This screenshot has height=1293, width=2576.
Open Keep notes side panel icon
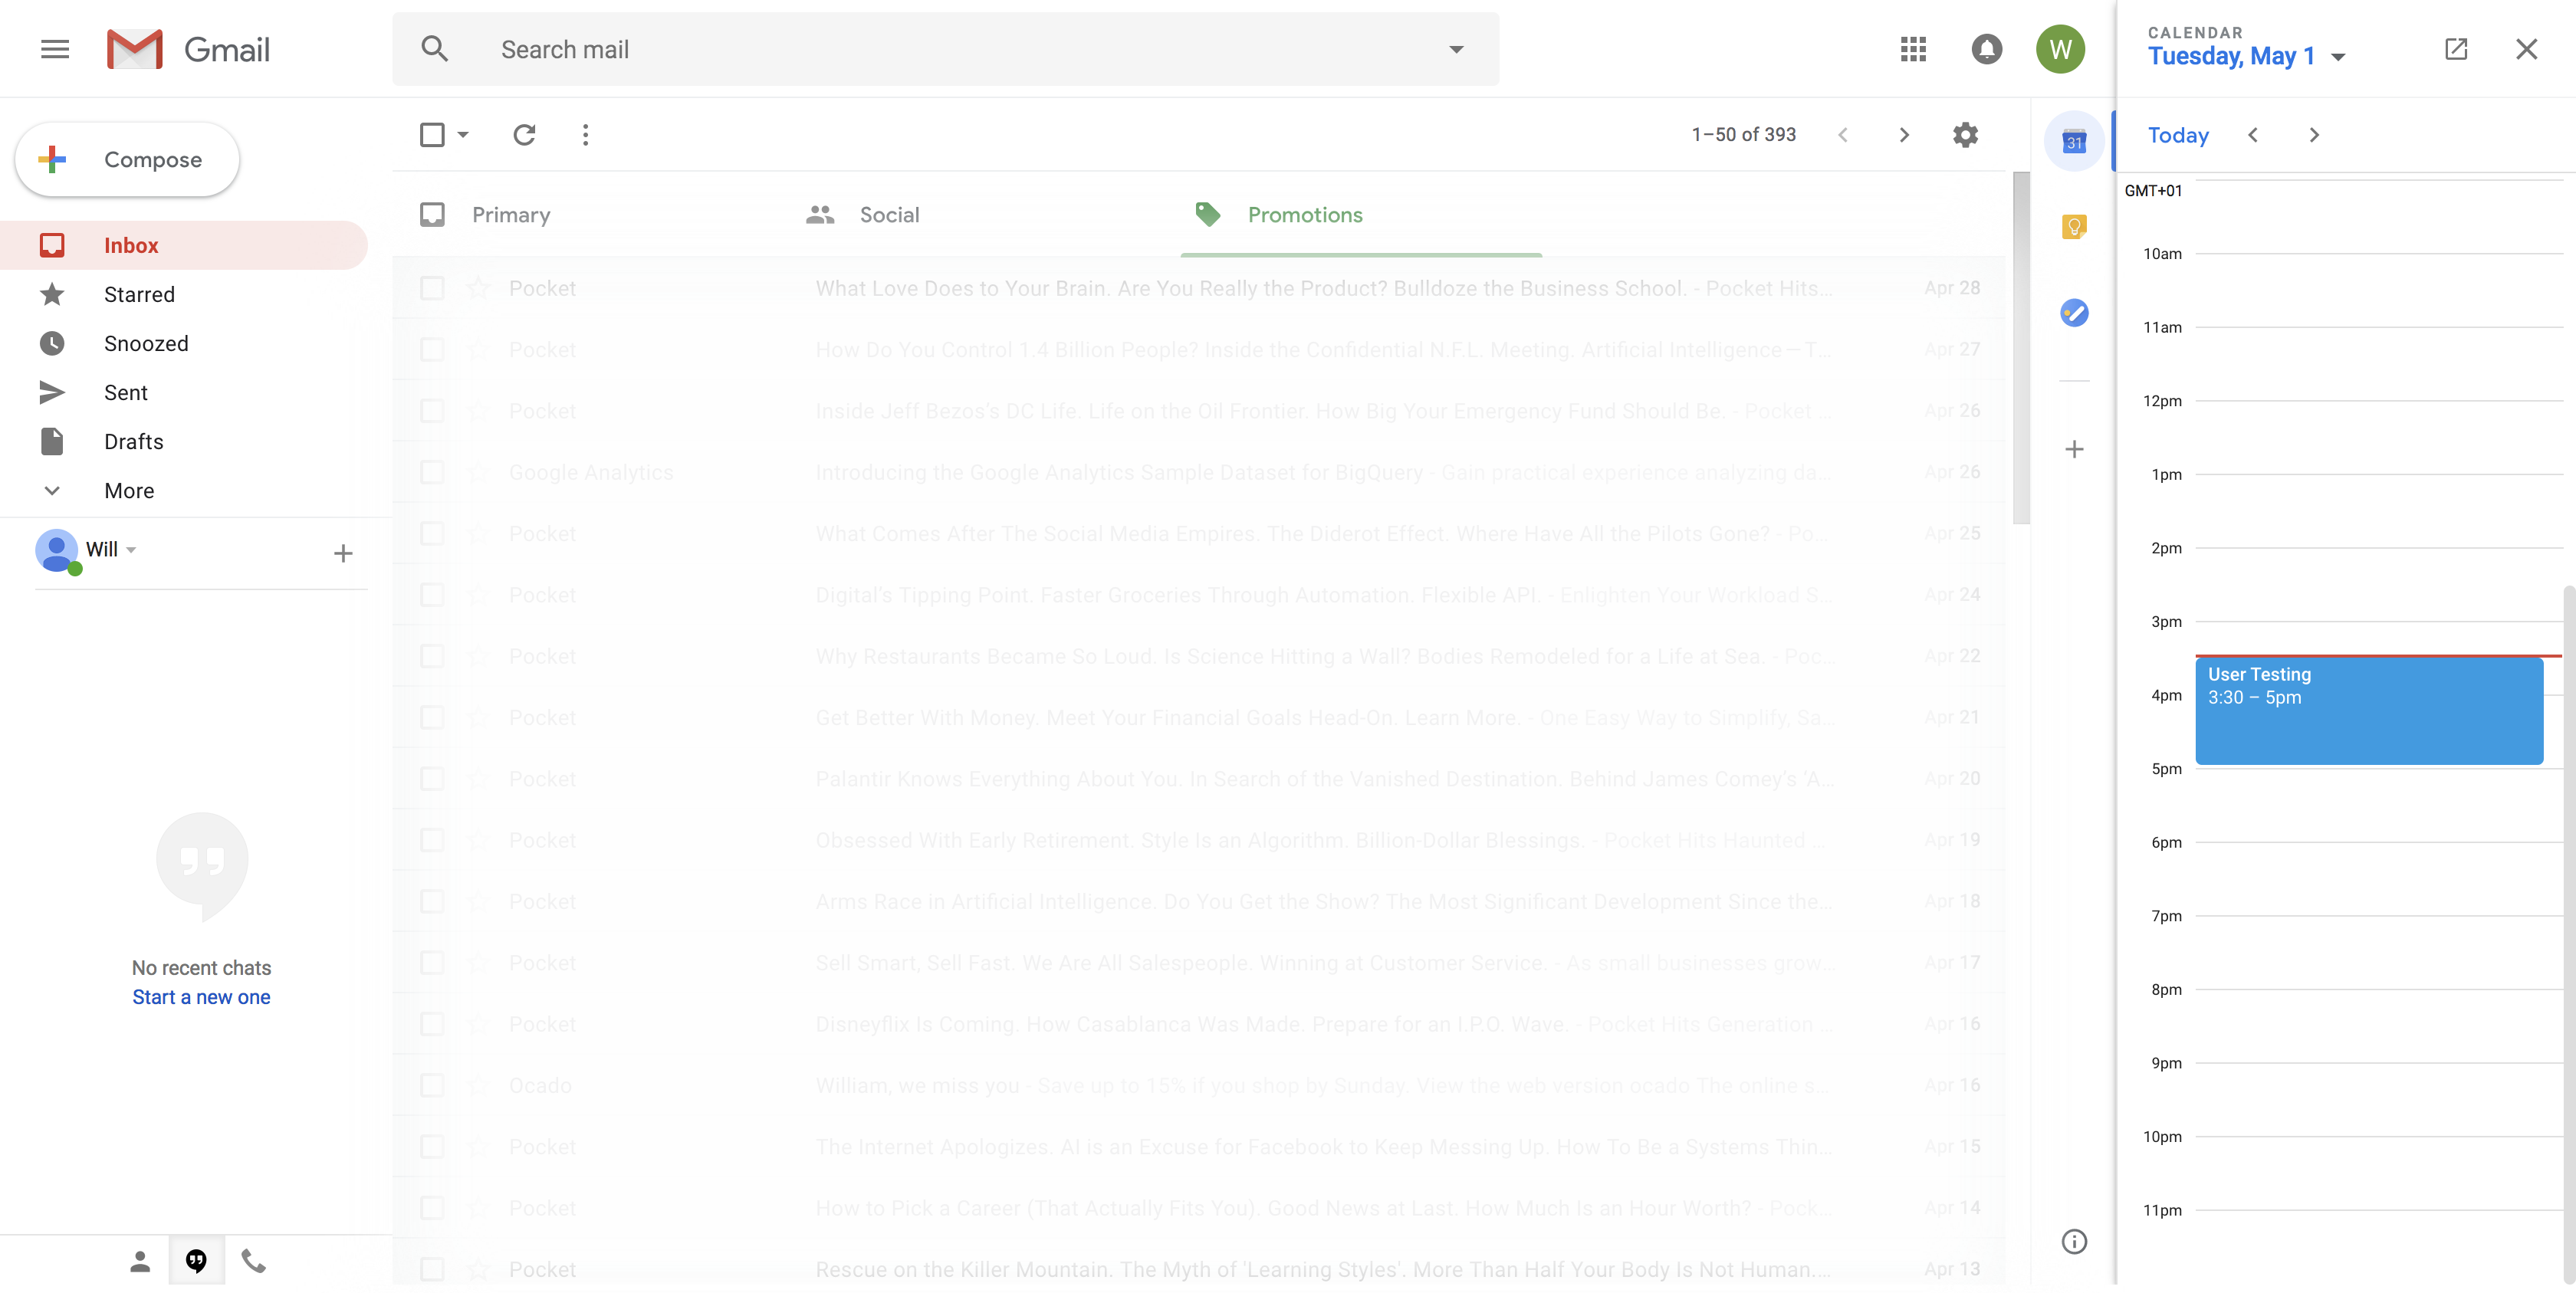click(2074, 227)
